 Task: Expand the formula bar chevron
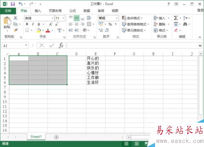click(200, 46)
